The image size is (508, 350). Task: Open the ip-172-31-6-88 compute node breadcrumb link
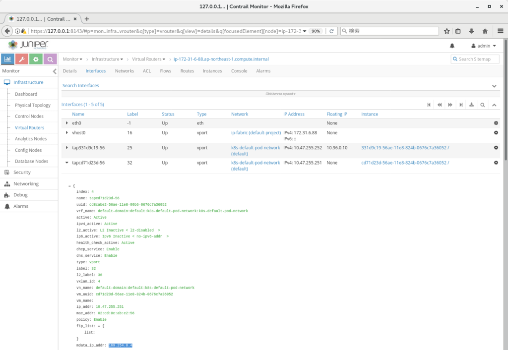(221, 59)
